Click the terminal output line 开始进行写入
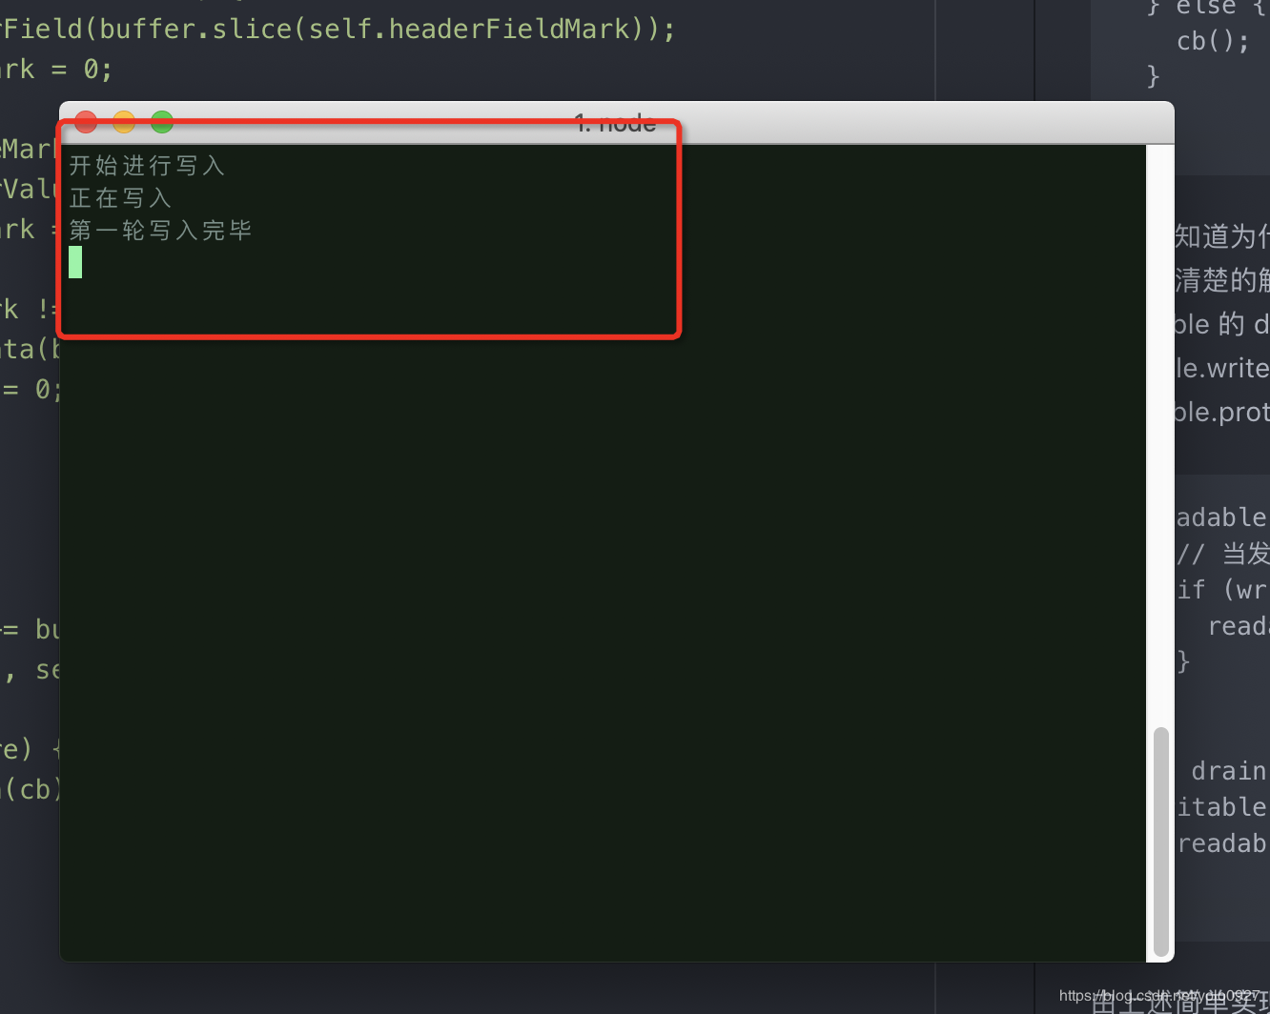The width and height of the screenshot is (1270, 1014). coord(147,165)
